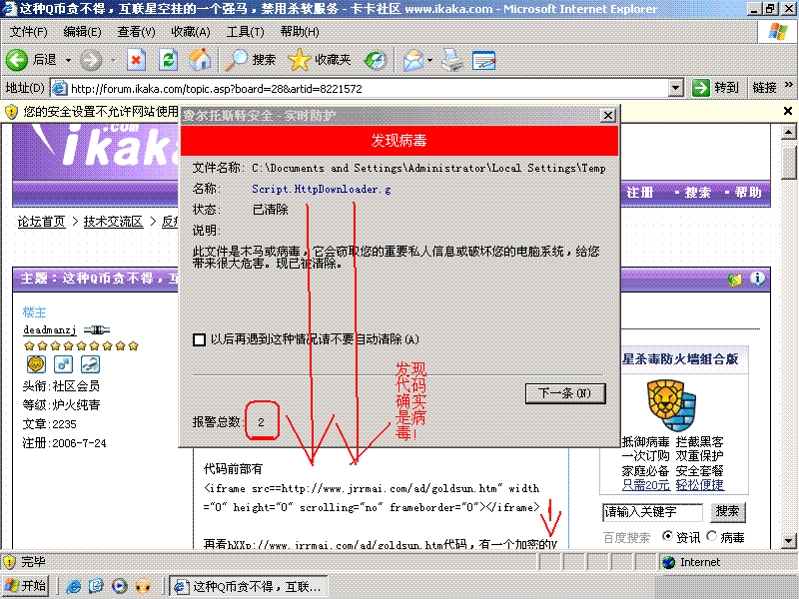Click 注册 in the forum navigation bar
This screenshot has width=799, height=599.
639,193
